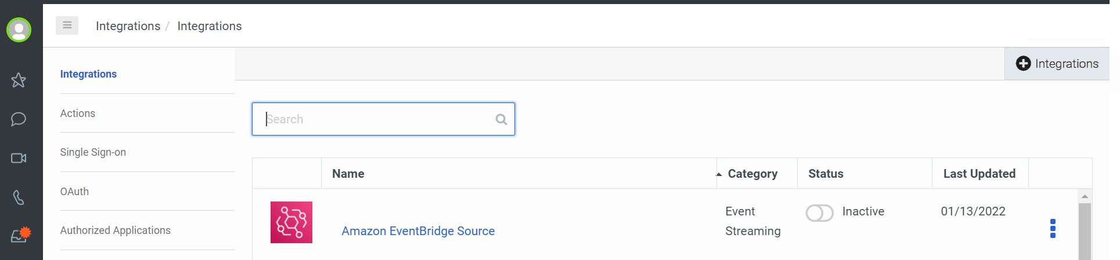Select Single Sign-on in the side menu
The width and height of the screenshot is (1120, 260).
[x=93, y=152]
